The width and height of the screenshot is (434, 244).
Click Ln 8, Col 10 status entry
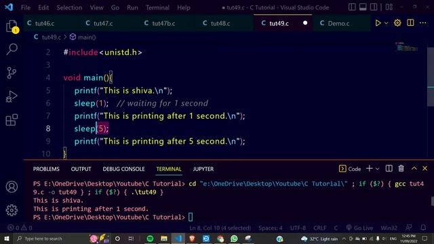pyautogui.click(x=220, y=228)
